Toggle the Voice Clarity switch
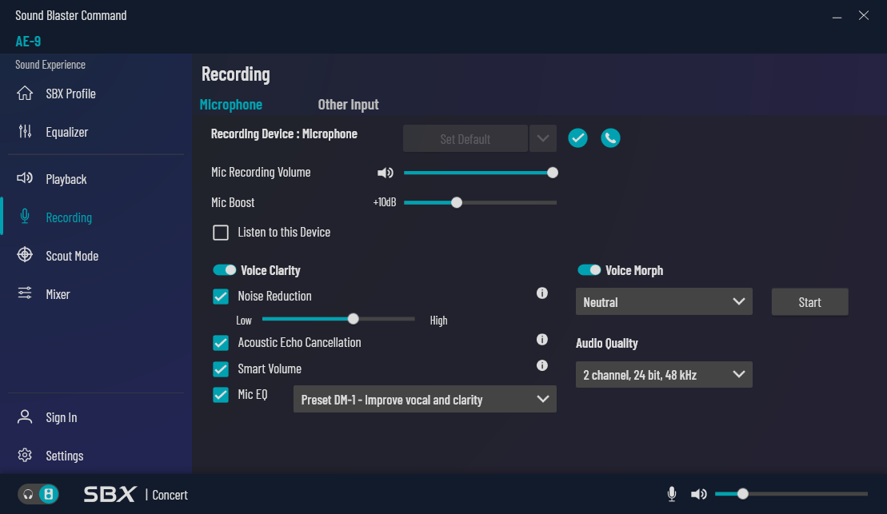Image resolution: width=887 pixels, height=514 pixels. (224, 270)
